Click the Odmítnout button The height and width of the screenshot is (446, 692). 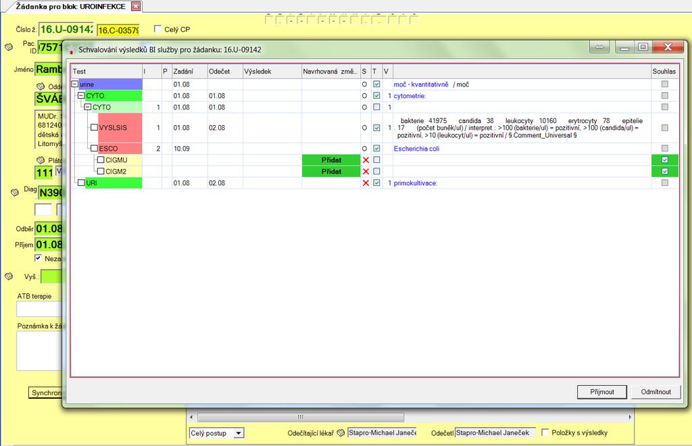click(x=656, y=392)
